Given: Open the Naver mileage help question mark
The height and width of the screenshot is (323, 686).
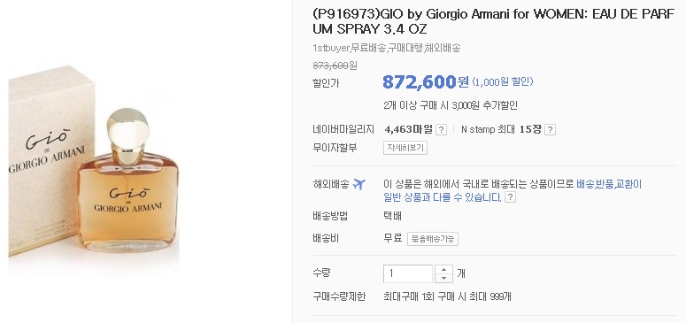Looking at the screenshot, I should (442, 130).
